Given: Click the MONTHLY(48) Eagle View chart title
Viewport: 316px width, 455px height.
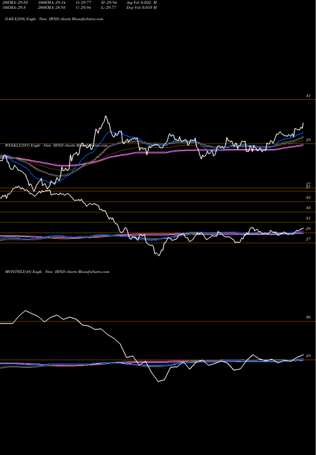Looking at the screenshot, I should click(x=57, y=272).
